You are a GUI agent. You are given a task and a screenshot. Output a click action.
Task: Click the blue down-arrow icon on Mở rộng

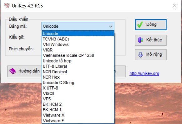pos(140,55)
